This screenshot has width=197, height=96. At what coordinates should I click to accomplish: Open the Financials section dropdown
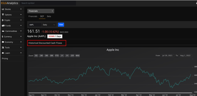41,11
